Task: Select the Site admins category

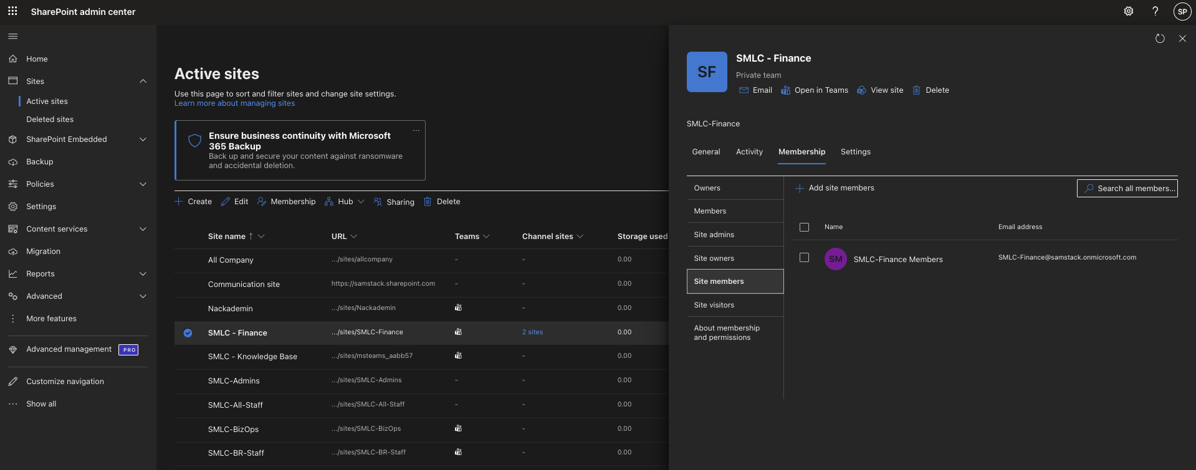Action: (x=735, y=235)
